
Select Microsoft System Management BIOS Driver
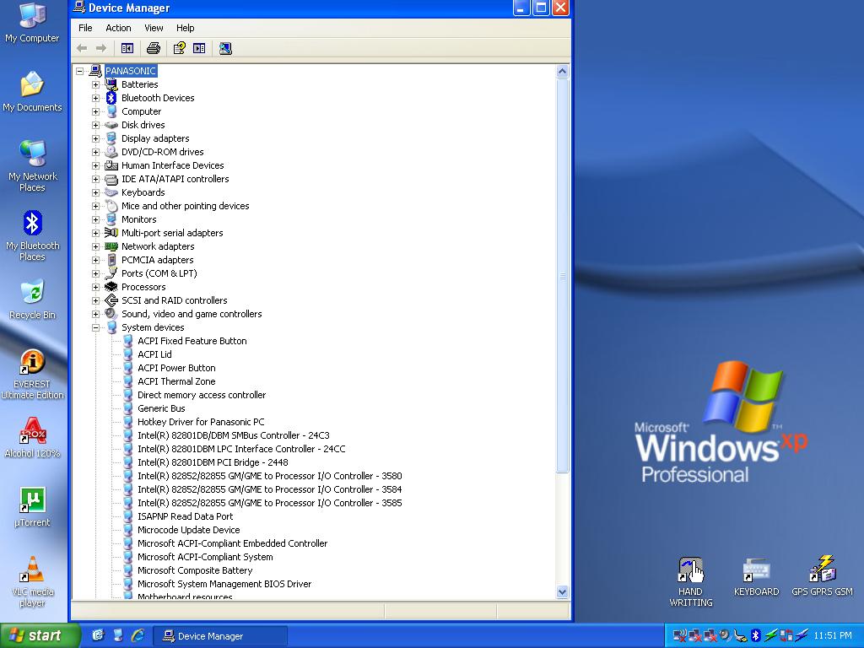224,584
